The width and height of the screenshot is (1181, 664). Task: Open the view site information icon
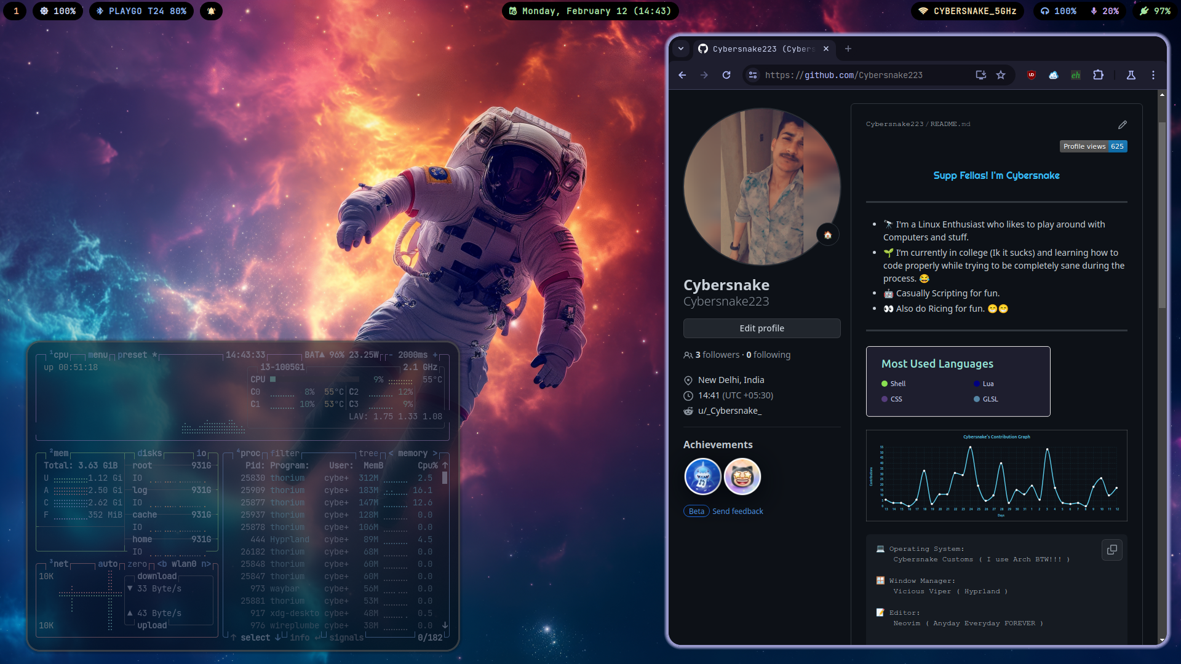pyautogui.click(x=752, y=75)
